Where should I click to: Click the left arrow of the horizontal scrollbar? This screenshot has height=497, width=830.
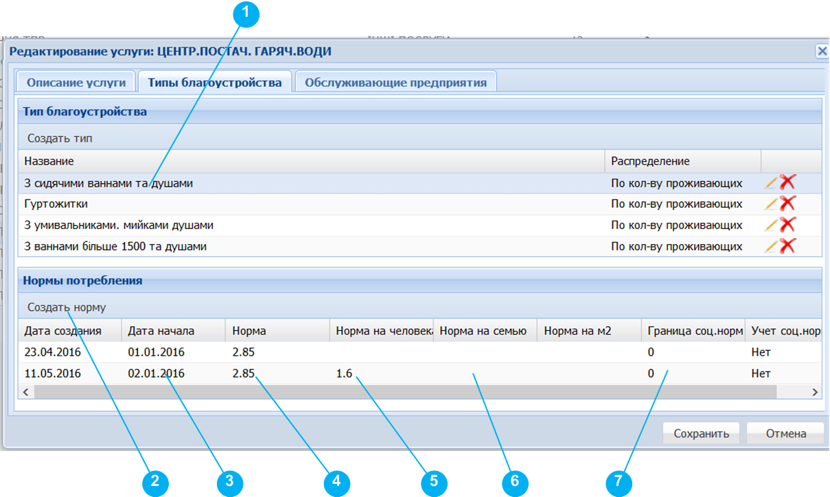tap(25, 391)
